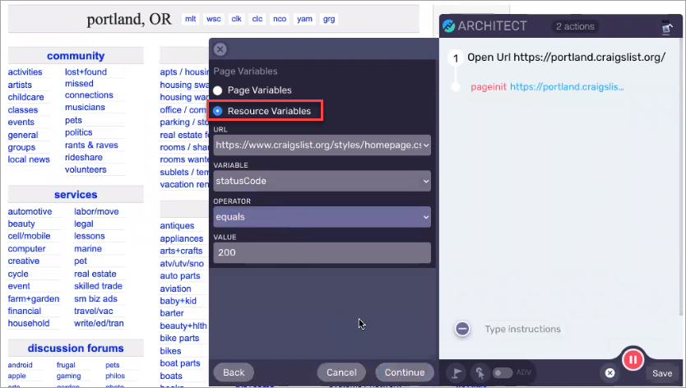The height and width of the screenshot is (388, 686).
Task: Click the Cancel button in the dialog
Action: coord(341,372)
